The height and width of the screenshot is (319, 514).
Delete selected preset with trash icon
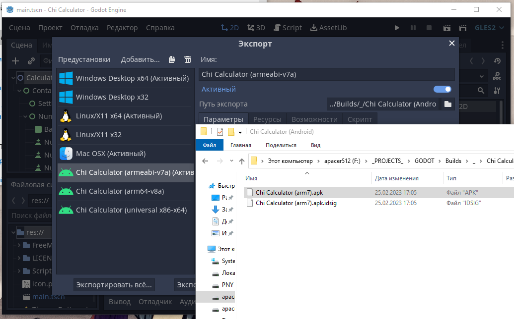[x=188, y=59]
